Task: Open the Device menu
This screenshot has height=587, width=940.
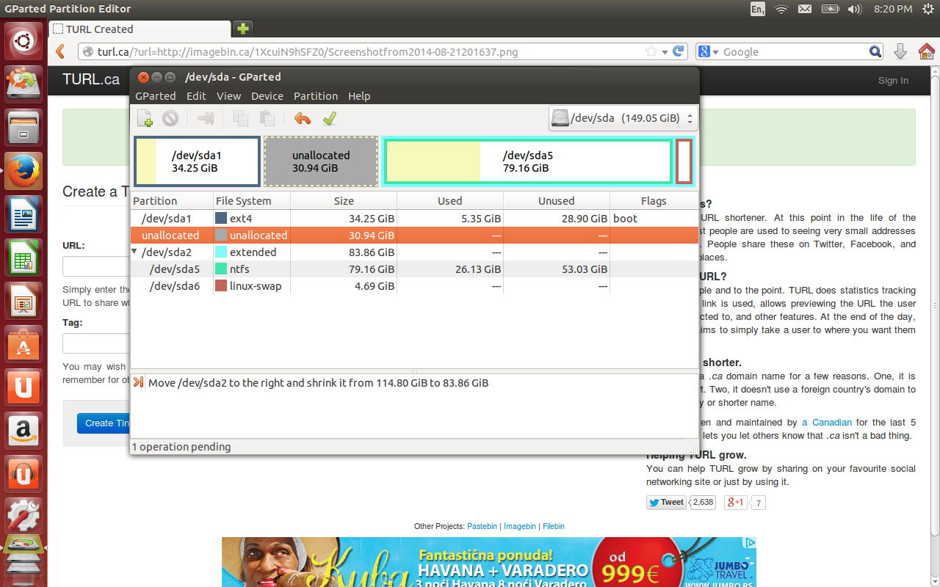Action: pyautogui.click(x=267, y=96)
